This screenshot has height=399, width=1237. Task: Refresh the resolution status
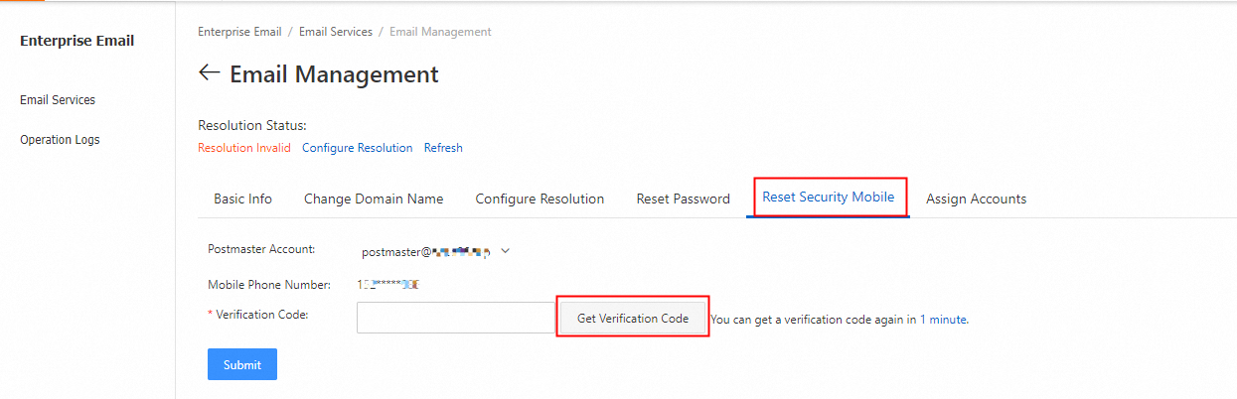pos(443,148)
